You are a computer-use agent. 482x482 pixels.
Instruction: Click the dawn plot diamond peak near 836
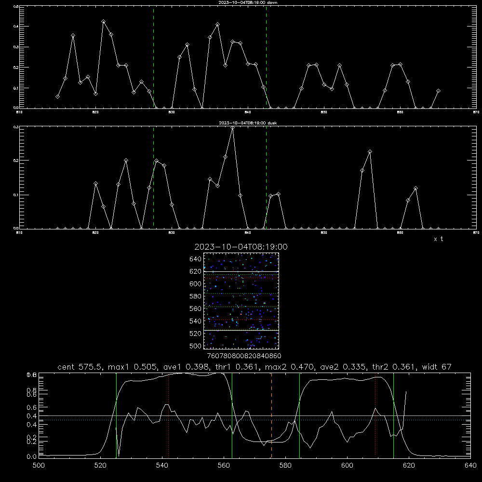coord(218,24)
